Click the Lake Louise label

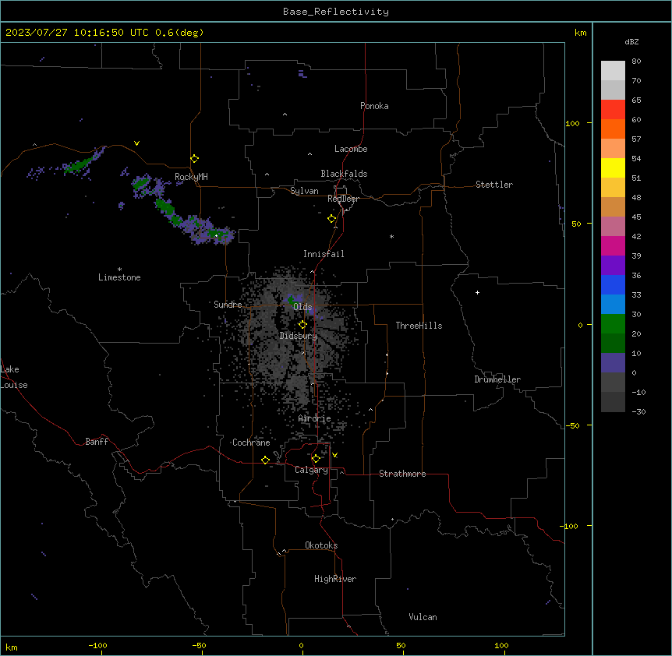tap(14, 377)
